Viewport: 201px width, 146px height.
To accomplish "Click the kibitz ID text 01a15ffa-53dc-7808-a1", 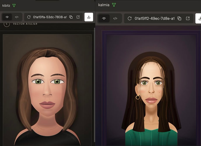I will 50,17.
